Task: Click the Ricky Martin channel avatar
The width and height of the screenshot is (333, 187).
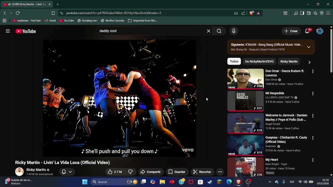Action: (x=19, y=172)
